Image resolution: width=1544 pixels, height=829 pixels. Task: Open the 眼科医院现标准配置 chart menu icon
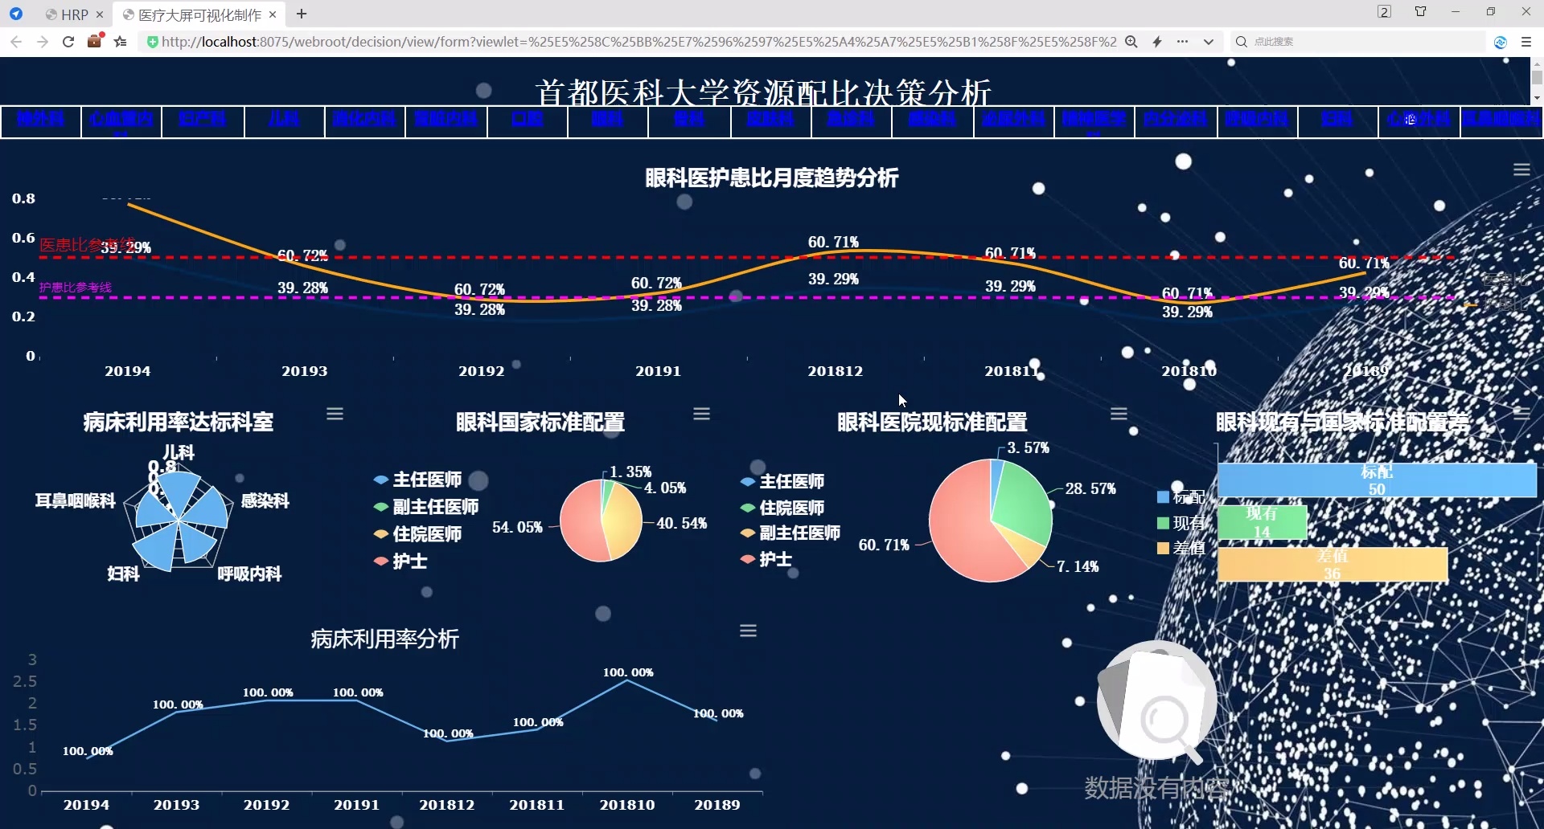click(x=1119, y=413)
